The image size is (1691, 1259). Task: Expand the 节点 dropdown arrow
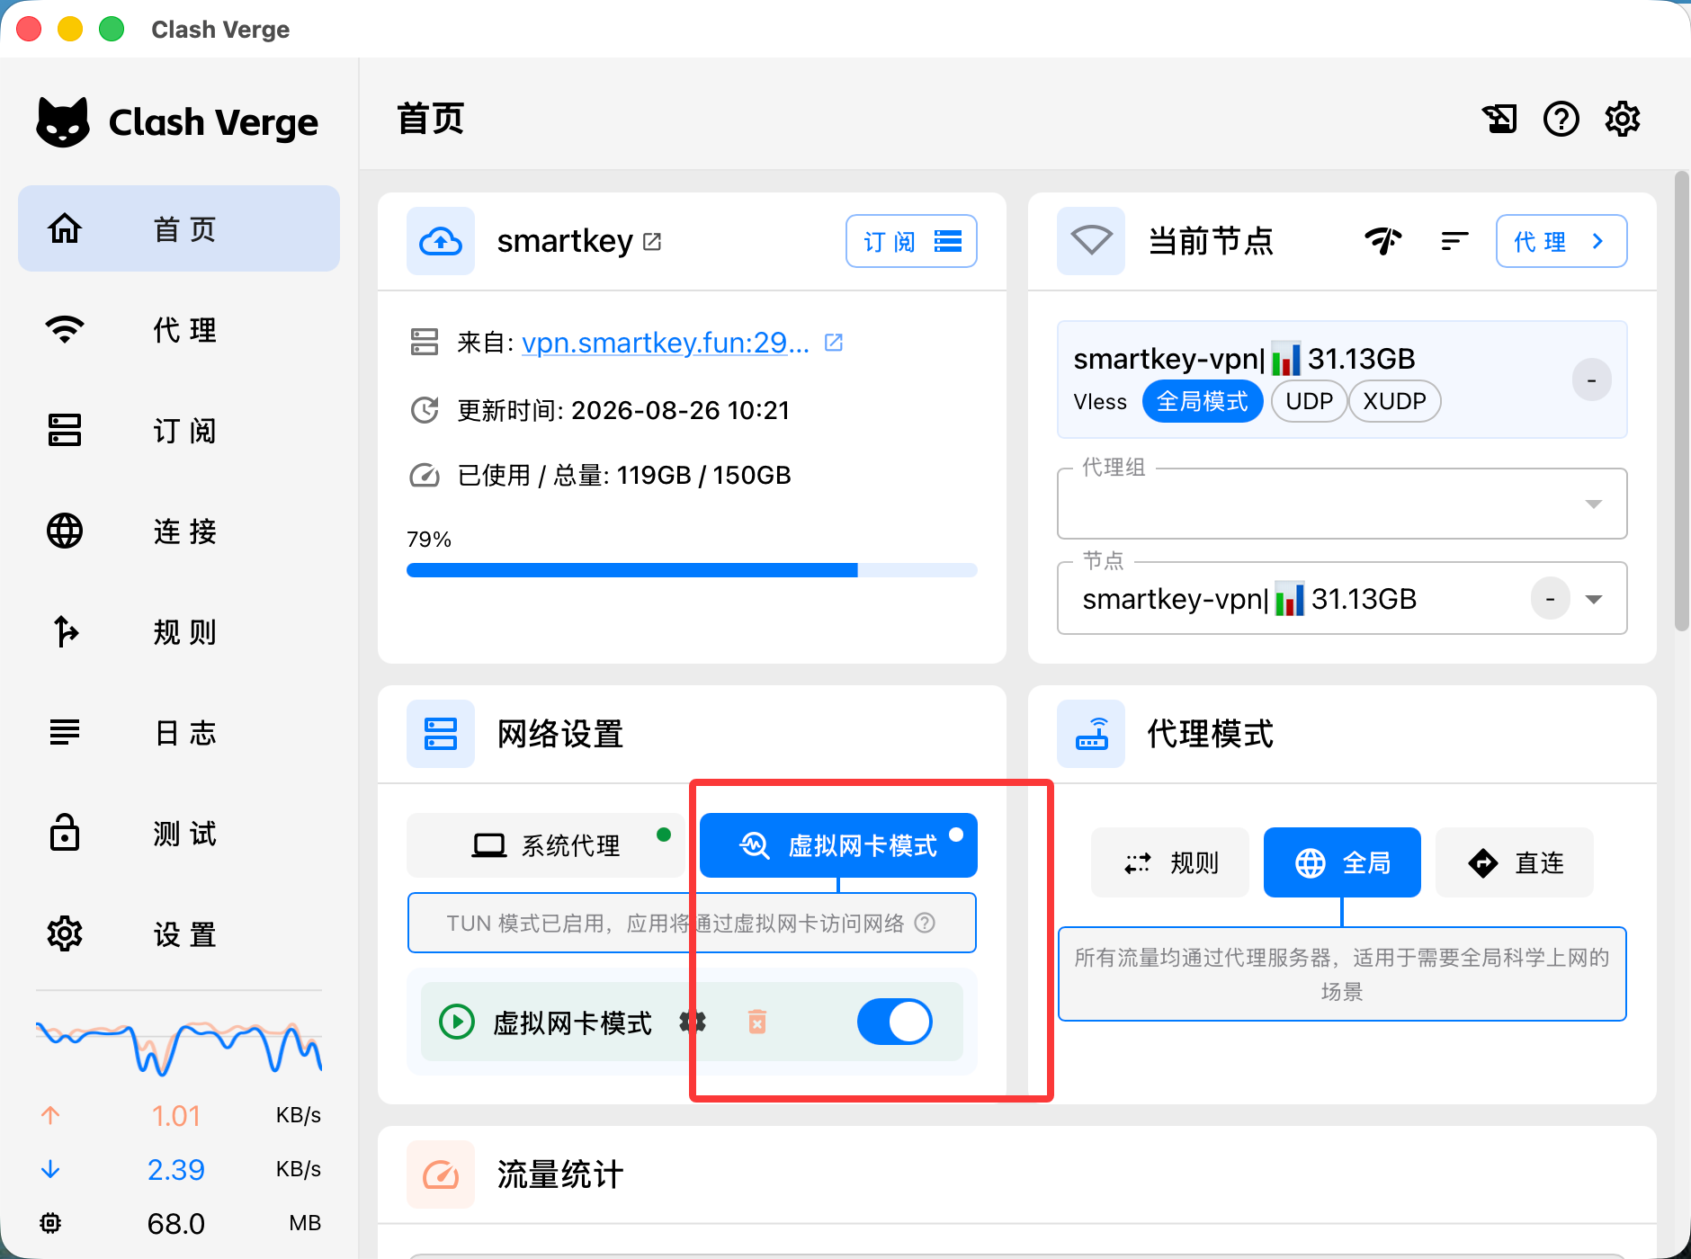click(x=1594, y=599)
